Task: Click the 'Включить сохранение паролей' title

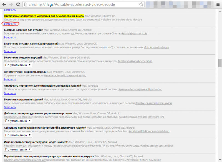Action: 24,100
